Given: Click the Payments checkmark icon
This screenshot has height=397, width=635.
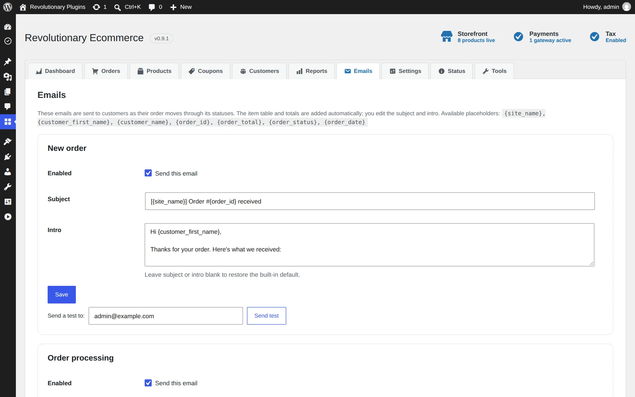Looking at the screenshot, I should pos(518,36).
